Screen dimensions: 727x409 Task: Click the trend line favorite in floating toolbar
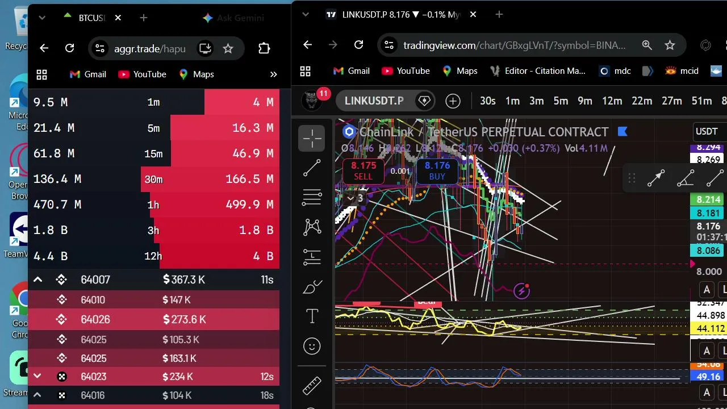click(x=715, y=178)
